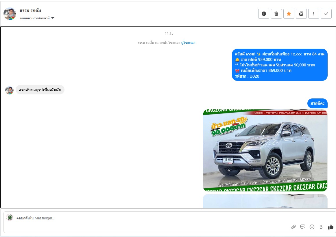Select the สวัสดีคะ reply bubble
Screen dimensions: 336x237
317,103
